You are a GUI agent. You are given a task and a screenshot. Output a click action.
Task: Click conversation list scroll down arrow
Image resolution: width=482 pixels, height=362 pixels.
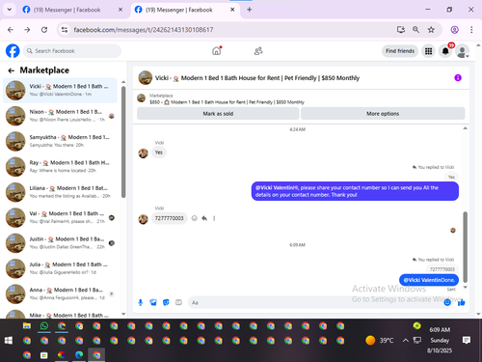(x=123, y=314)
